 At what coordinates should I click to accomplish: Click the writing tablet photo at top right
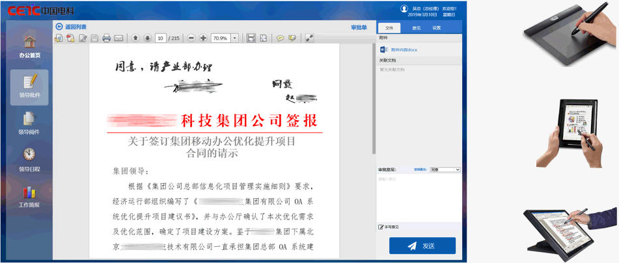click(x=570, y=34)
